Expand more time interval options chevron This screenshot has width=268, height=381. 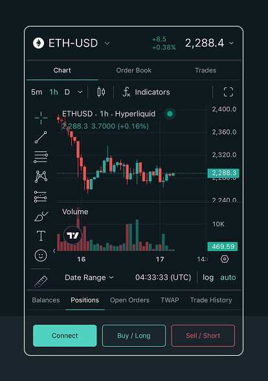pos(80,92)
